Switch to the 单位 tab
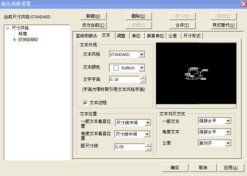This screenshot has height=176, width=247. click(136, 36)
